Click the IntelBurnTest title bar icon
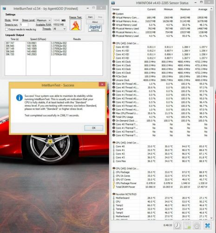This screenshot has width=216, height=233. [4, 8]
